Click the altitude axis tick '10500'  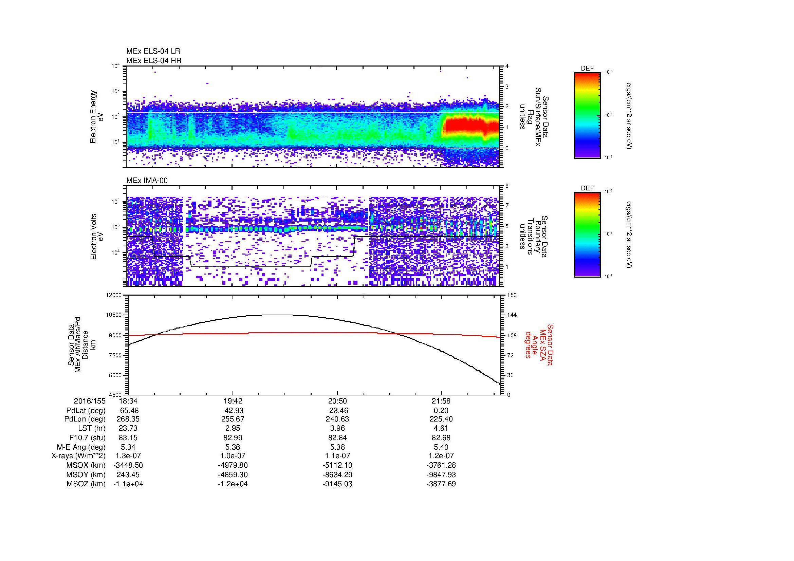click(x=114, y=315)
